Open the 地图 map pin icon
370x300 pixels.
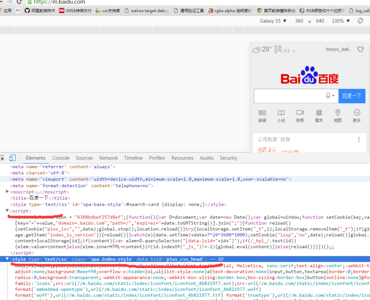(338, 113)
